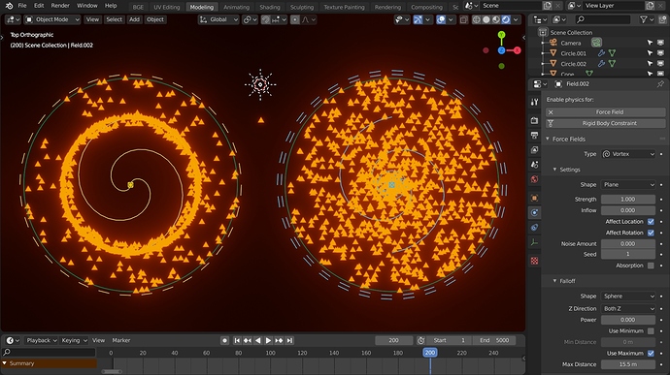Open the Render properties tab icon
670x375 pixels.
tap(534, 121)
